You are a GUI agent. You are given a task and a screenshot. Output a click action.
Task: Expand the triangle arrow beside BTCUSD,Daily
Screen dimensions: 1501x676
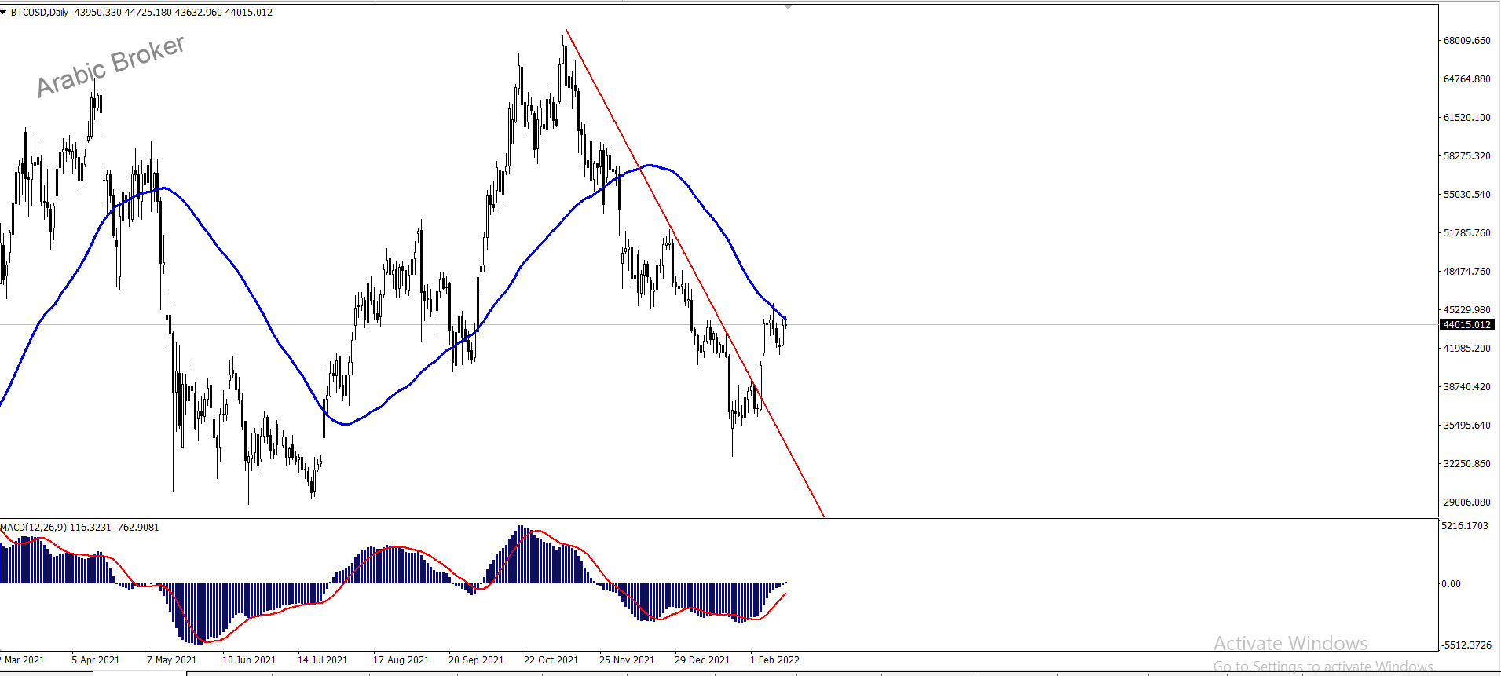[3, 13]
